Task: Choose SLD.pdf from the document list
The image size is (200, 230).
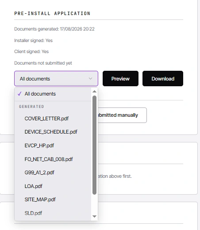Action: click(53, 213)
